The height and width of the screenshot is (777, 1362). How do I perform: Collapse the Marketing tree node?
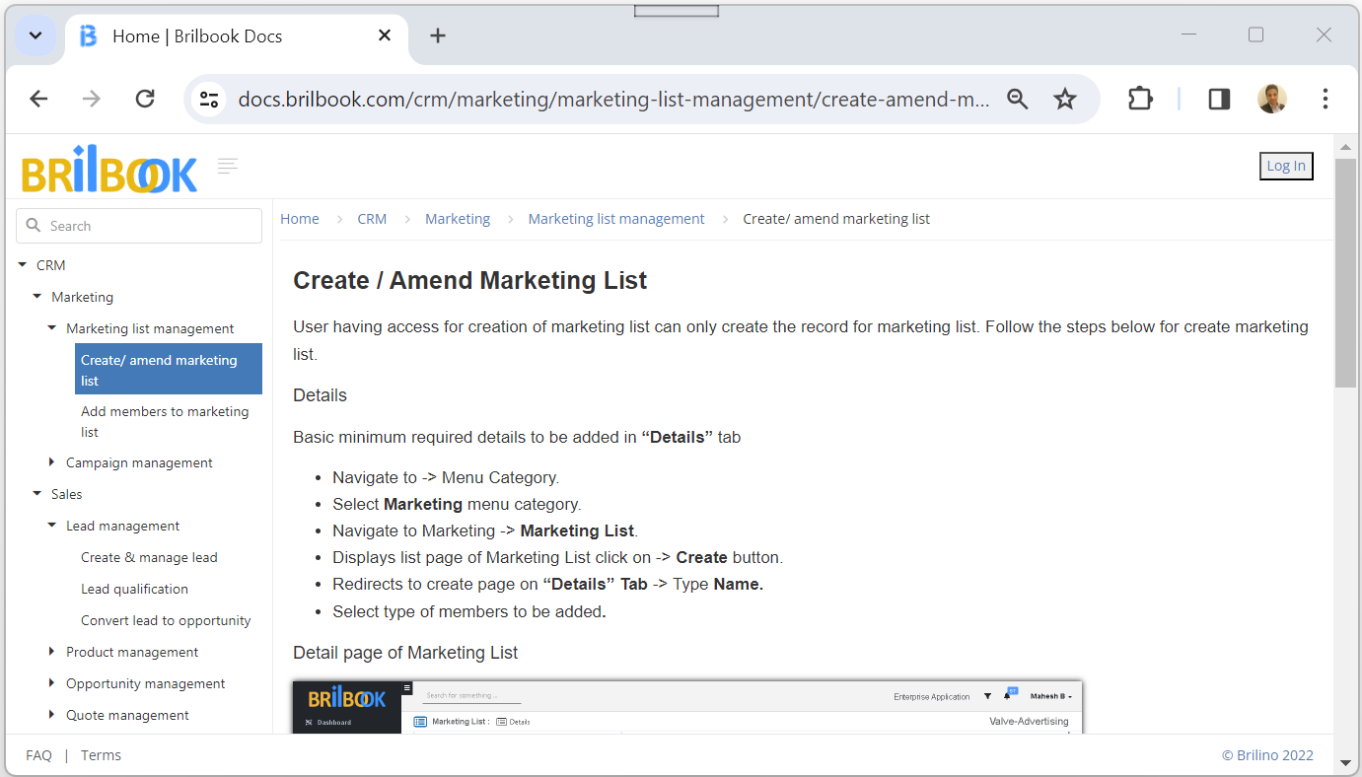tap(37, 297)
